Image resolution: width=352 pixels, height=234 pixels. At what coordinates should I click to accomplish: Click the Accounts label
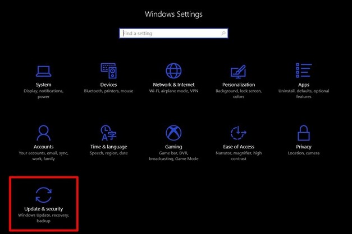point(44,147)
